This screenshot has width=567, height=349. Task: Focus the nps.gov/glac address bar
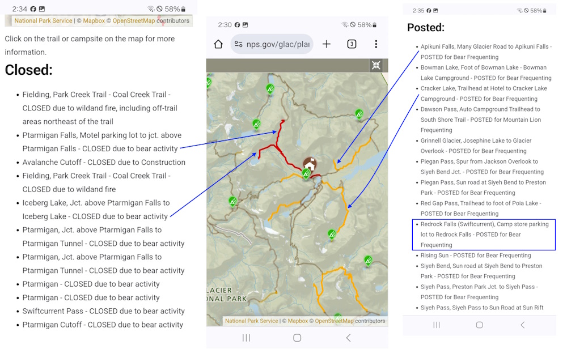point(278,44)
